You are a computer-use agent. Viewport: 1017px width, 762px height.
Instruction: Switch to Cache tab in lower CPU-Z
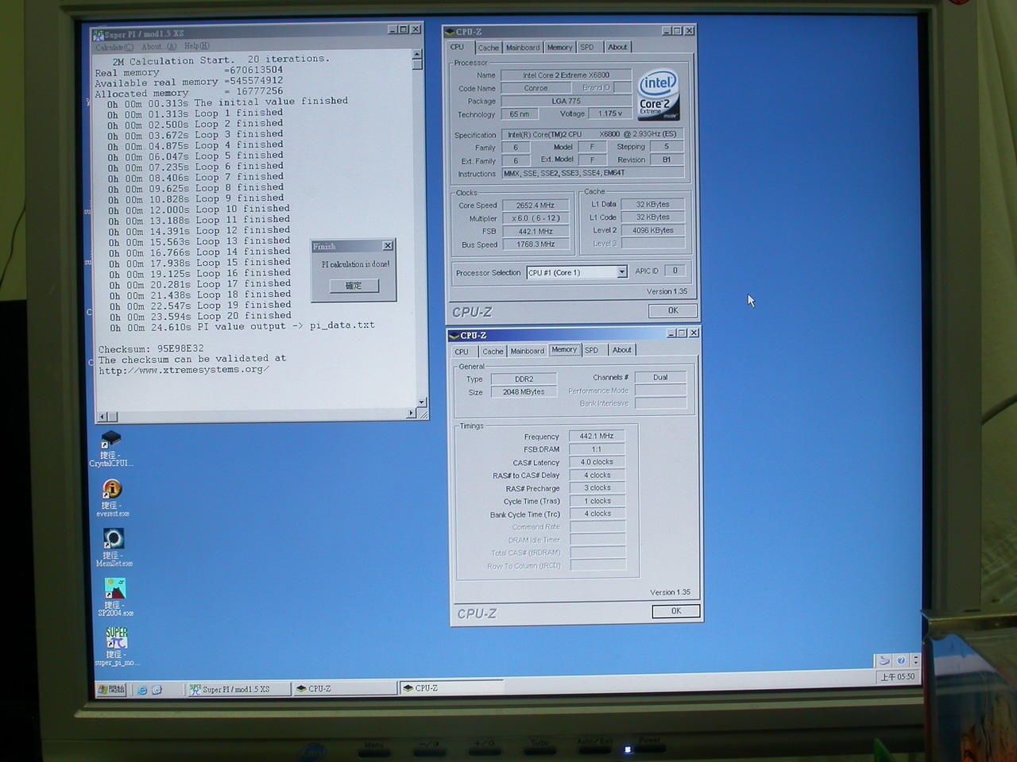click(x=493, y=352)
